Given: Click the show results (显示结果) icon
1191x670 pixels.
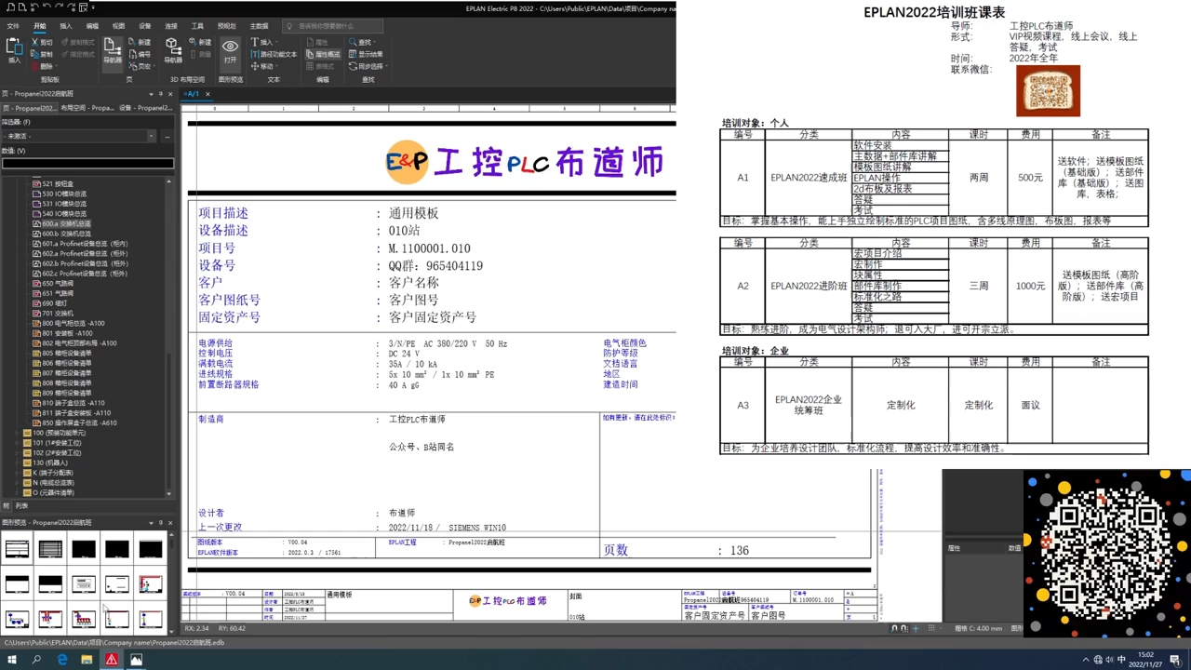Looking at the screenshot, I should (x=353, y=55).
